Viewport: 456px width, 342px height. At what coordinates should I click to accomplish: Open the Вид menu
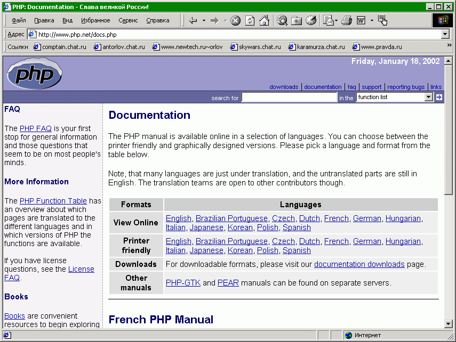point(67,20)
